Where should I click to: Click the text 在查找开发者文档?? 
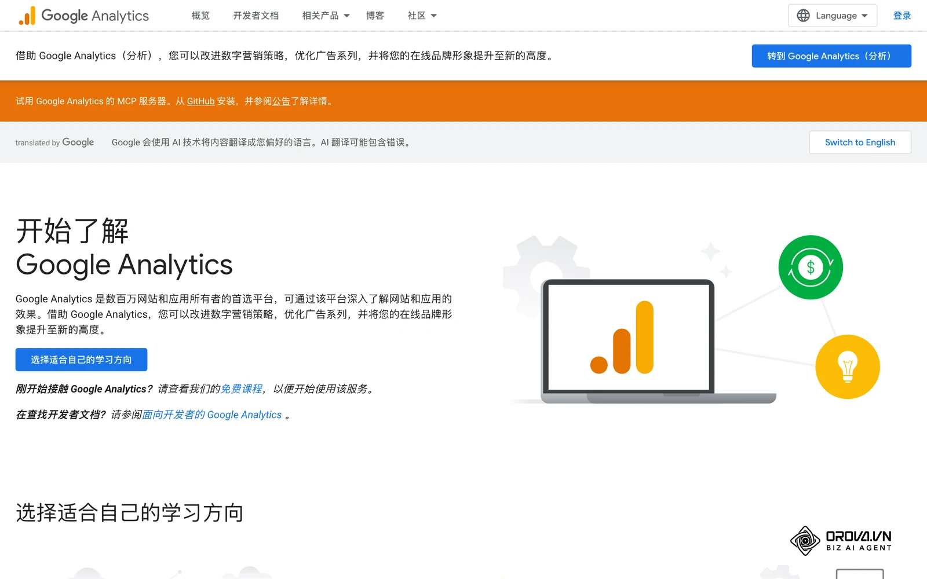pyautogui.click(x=60, y=415)
